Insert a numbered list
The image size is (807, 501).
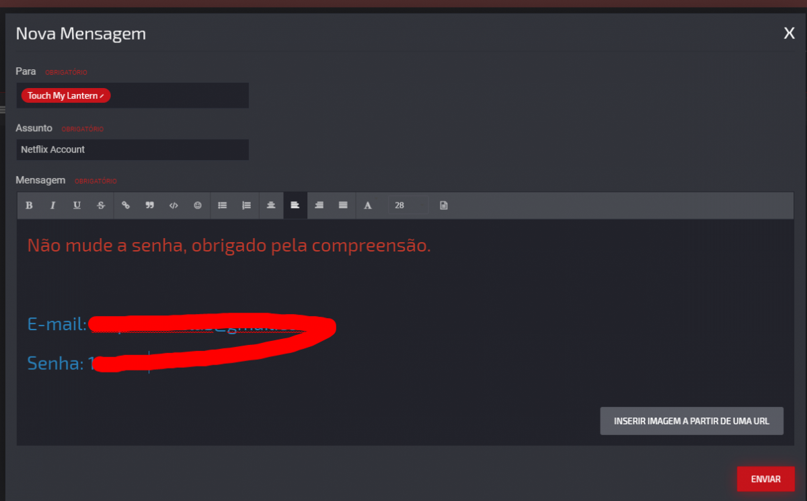pyautogui.click(x=247, y=205)
